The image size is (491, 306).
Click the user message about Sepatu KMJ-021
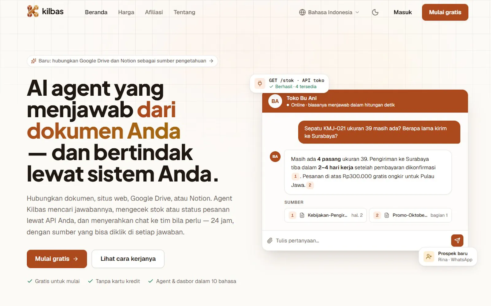pyautogui.click(x=379, y=132)
